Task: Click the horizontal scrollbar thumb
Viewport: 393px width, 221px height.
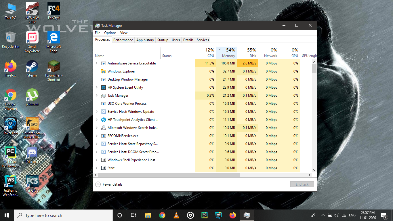Action: [x=169, y=175]
